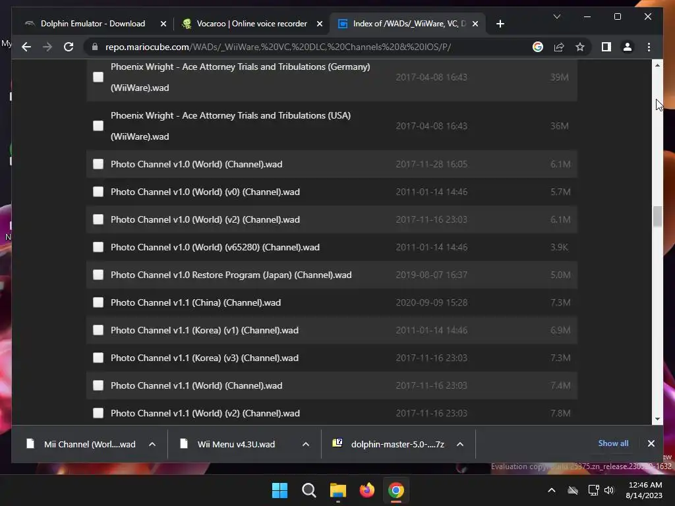Check Photo Channel v1.0 (World) (Channel).wad box
Image resolution: width=675 pixels, height=506 pixels.
point(98,164)
